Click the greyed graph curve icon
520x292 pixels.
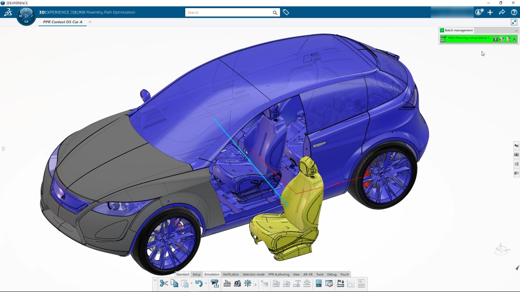[351, 283]
